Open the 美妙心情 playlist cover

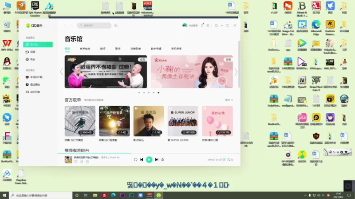click(217, 121)
